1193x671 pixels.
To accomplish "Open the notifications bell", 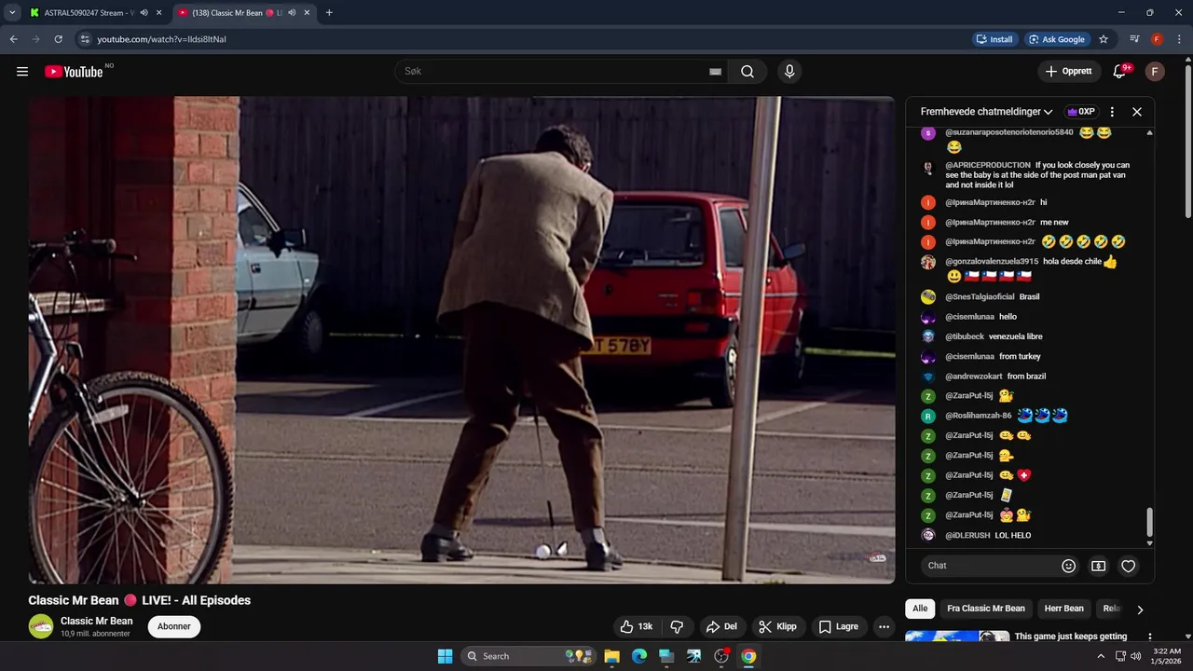I will pyautogui.click(x=1119, y=72).
